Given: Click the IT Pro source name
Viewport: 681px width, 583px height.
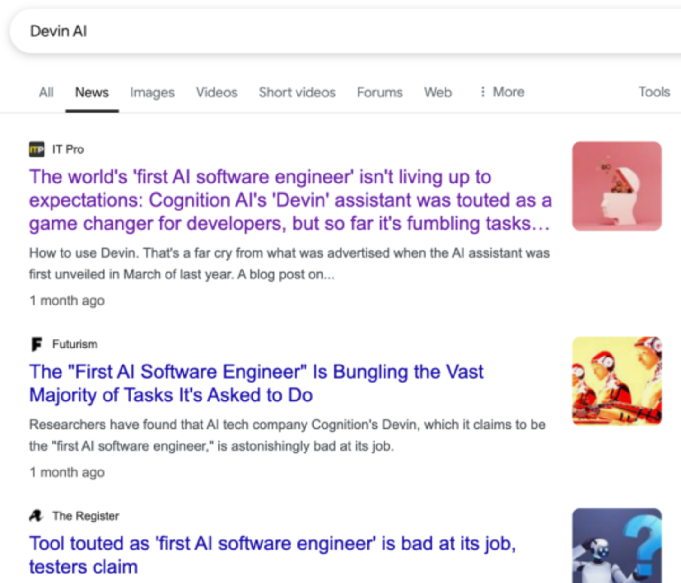Looking at the screenshot, I should 68,149.
